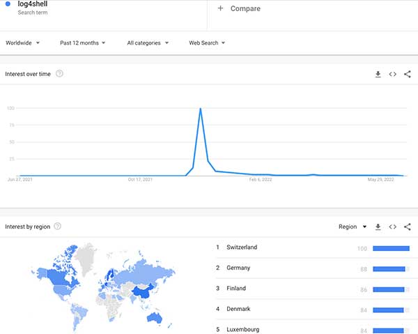Screen dimensions: 418x334
Task: Share the Interest over time chart
Action: pyautogui.click(x=408, y=74)
